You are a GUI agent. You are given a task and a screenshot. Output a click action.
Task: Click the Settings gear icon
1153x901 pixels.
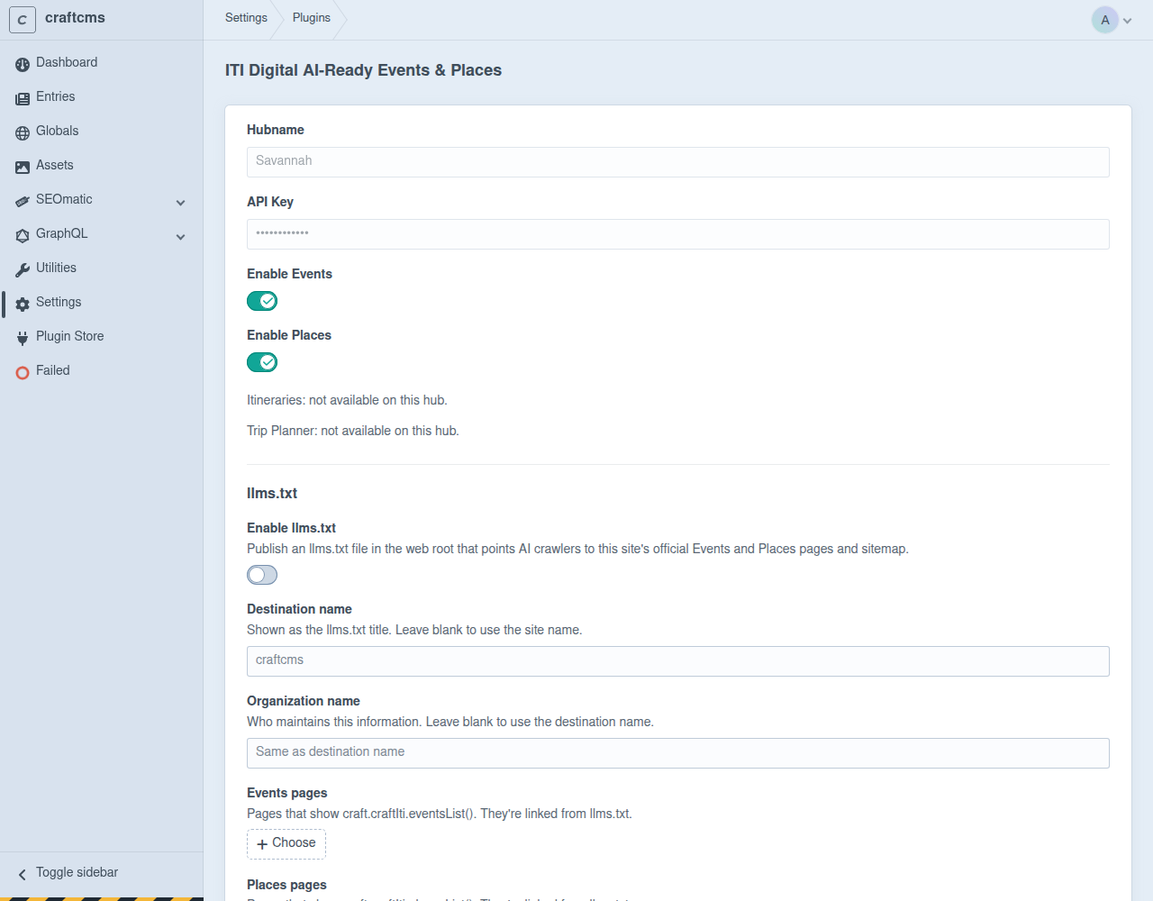(x=23, y=304)
